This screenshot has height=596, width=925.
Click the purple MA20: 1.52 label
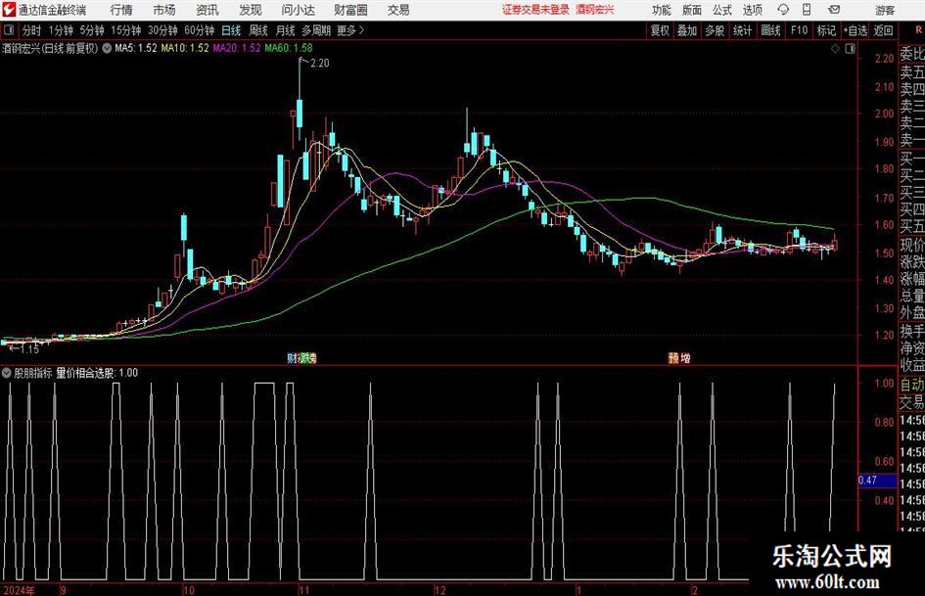coord(237,48)
